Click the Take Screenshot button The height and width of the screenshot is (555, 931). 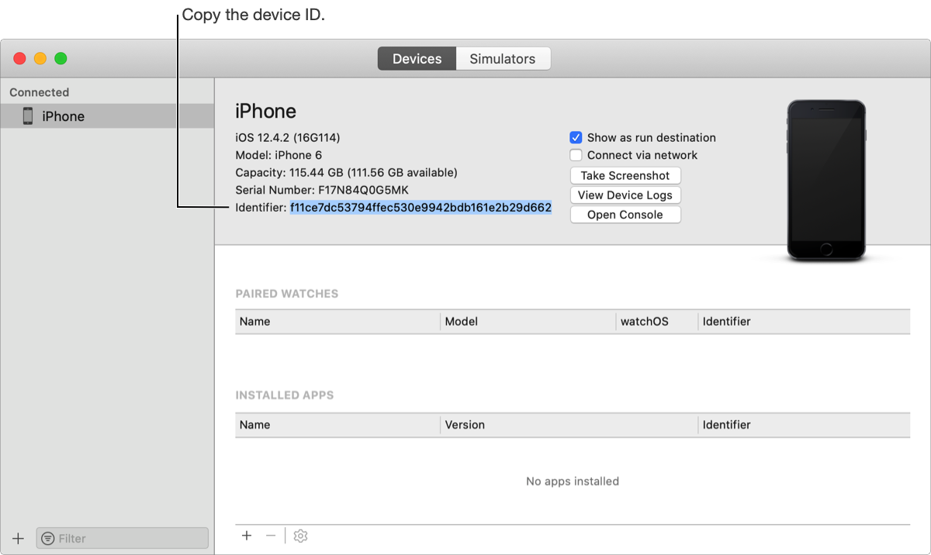coord(625,175)
